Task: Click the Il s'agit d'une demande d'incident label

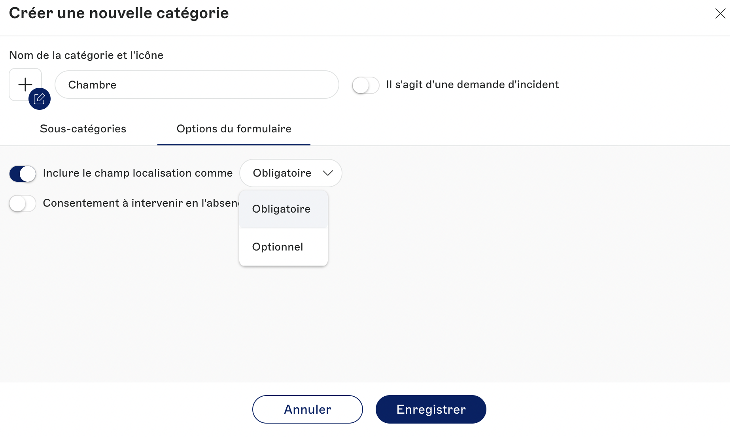Action: click(473, 85)
